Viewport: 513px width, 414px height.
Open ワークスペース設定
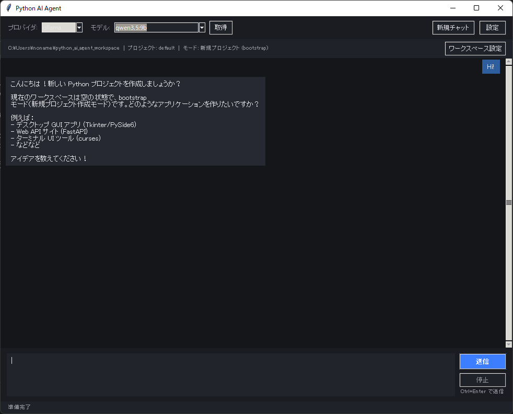point(475,49)
